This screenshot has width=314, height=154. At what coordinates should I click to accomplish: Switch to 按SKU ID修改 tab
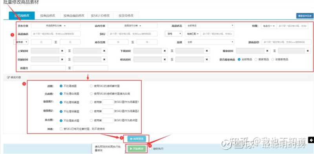point(100,16)
